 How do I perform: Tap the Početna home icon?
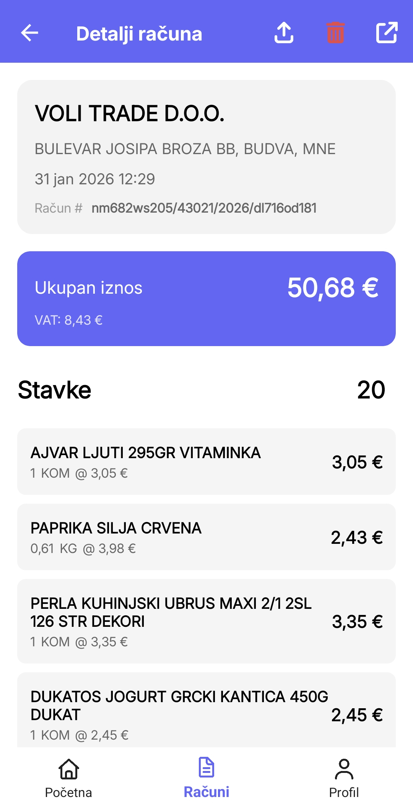(69, 769)
